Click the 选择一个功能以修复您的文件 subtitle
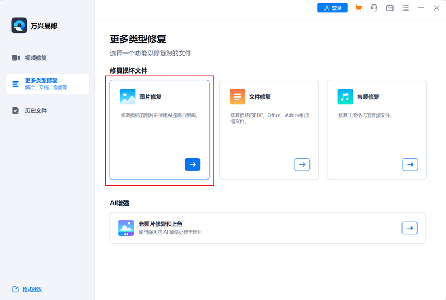This screenshot has height=300, width=446. point(151,53)
